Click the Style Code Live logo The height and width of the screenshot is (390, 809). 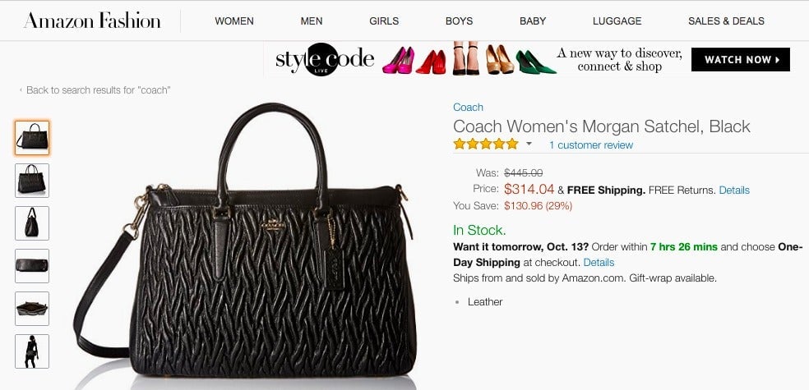pyautogui.click(x=325, y=59)
